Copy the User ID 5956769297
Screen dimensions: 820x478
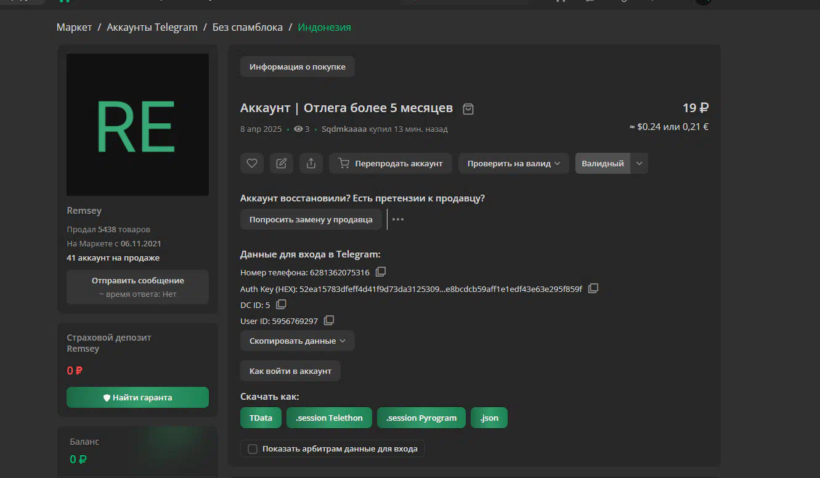pos(329,320)
